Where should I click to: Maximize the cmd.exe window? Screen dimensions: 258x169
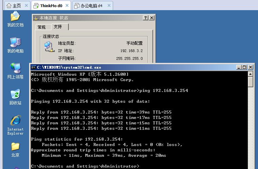[x=244, y=67]
